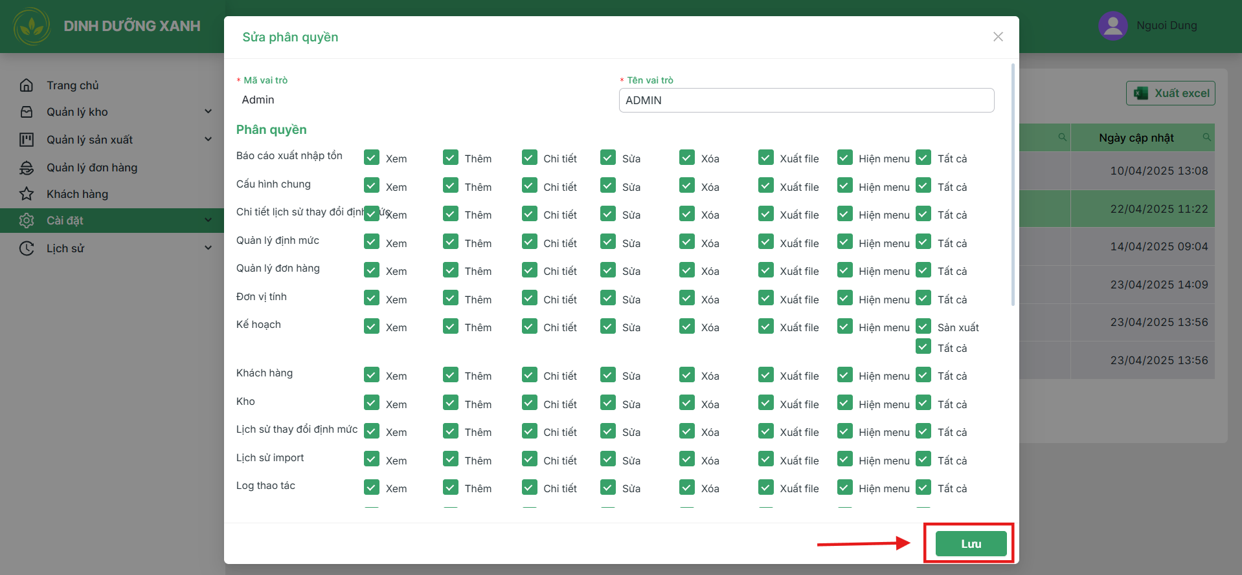Click the warehouse icon beside Quản lý kho
This screenshot has height=575, width=1242.
pyautogui.click(x=27, y=112)
